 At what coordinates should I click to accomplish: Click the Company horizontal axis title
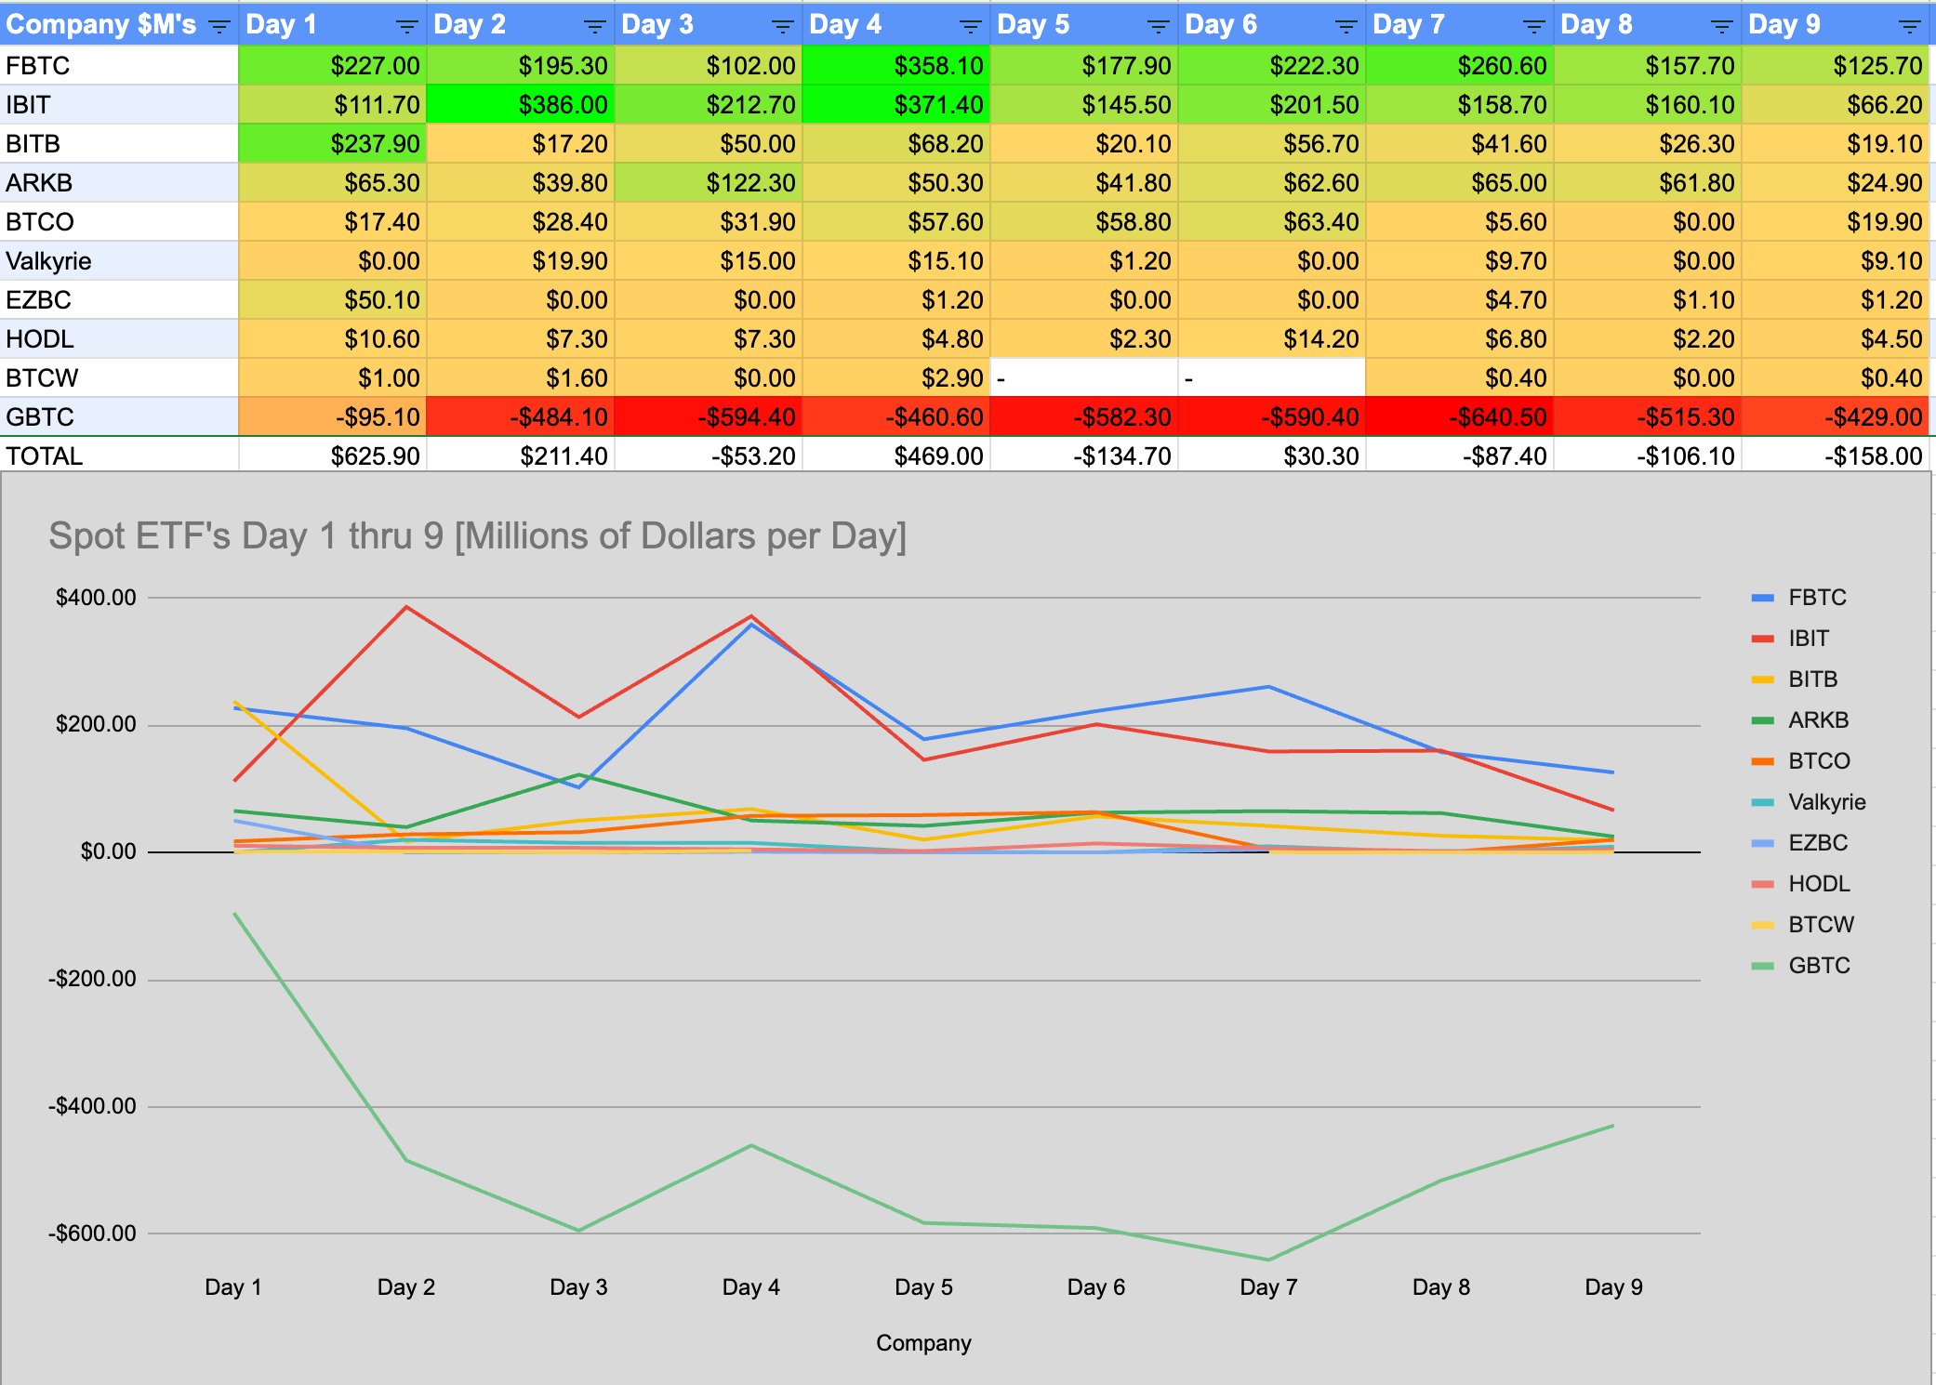point(923,1343)
